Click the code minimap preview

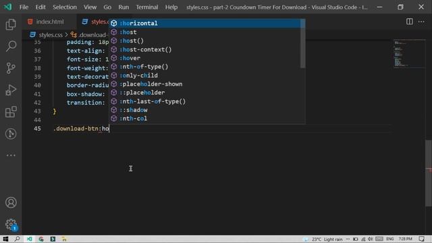[x=409, y=54]
